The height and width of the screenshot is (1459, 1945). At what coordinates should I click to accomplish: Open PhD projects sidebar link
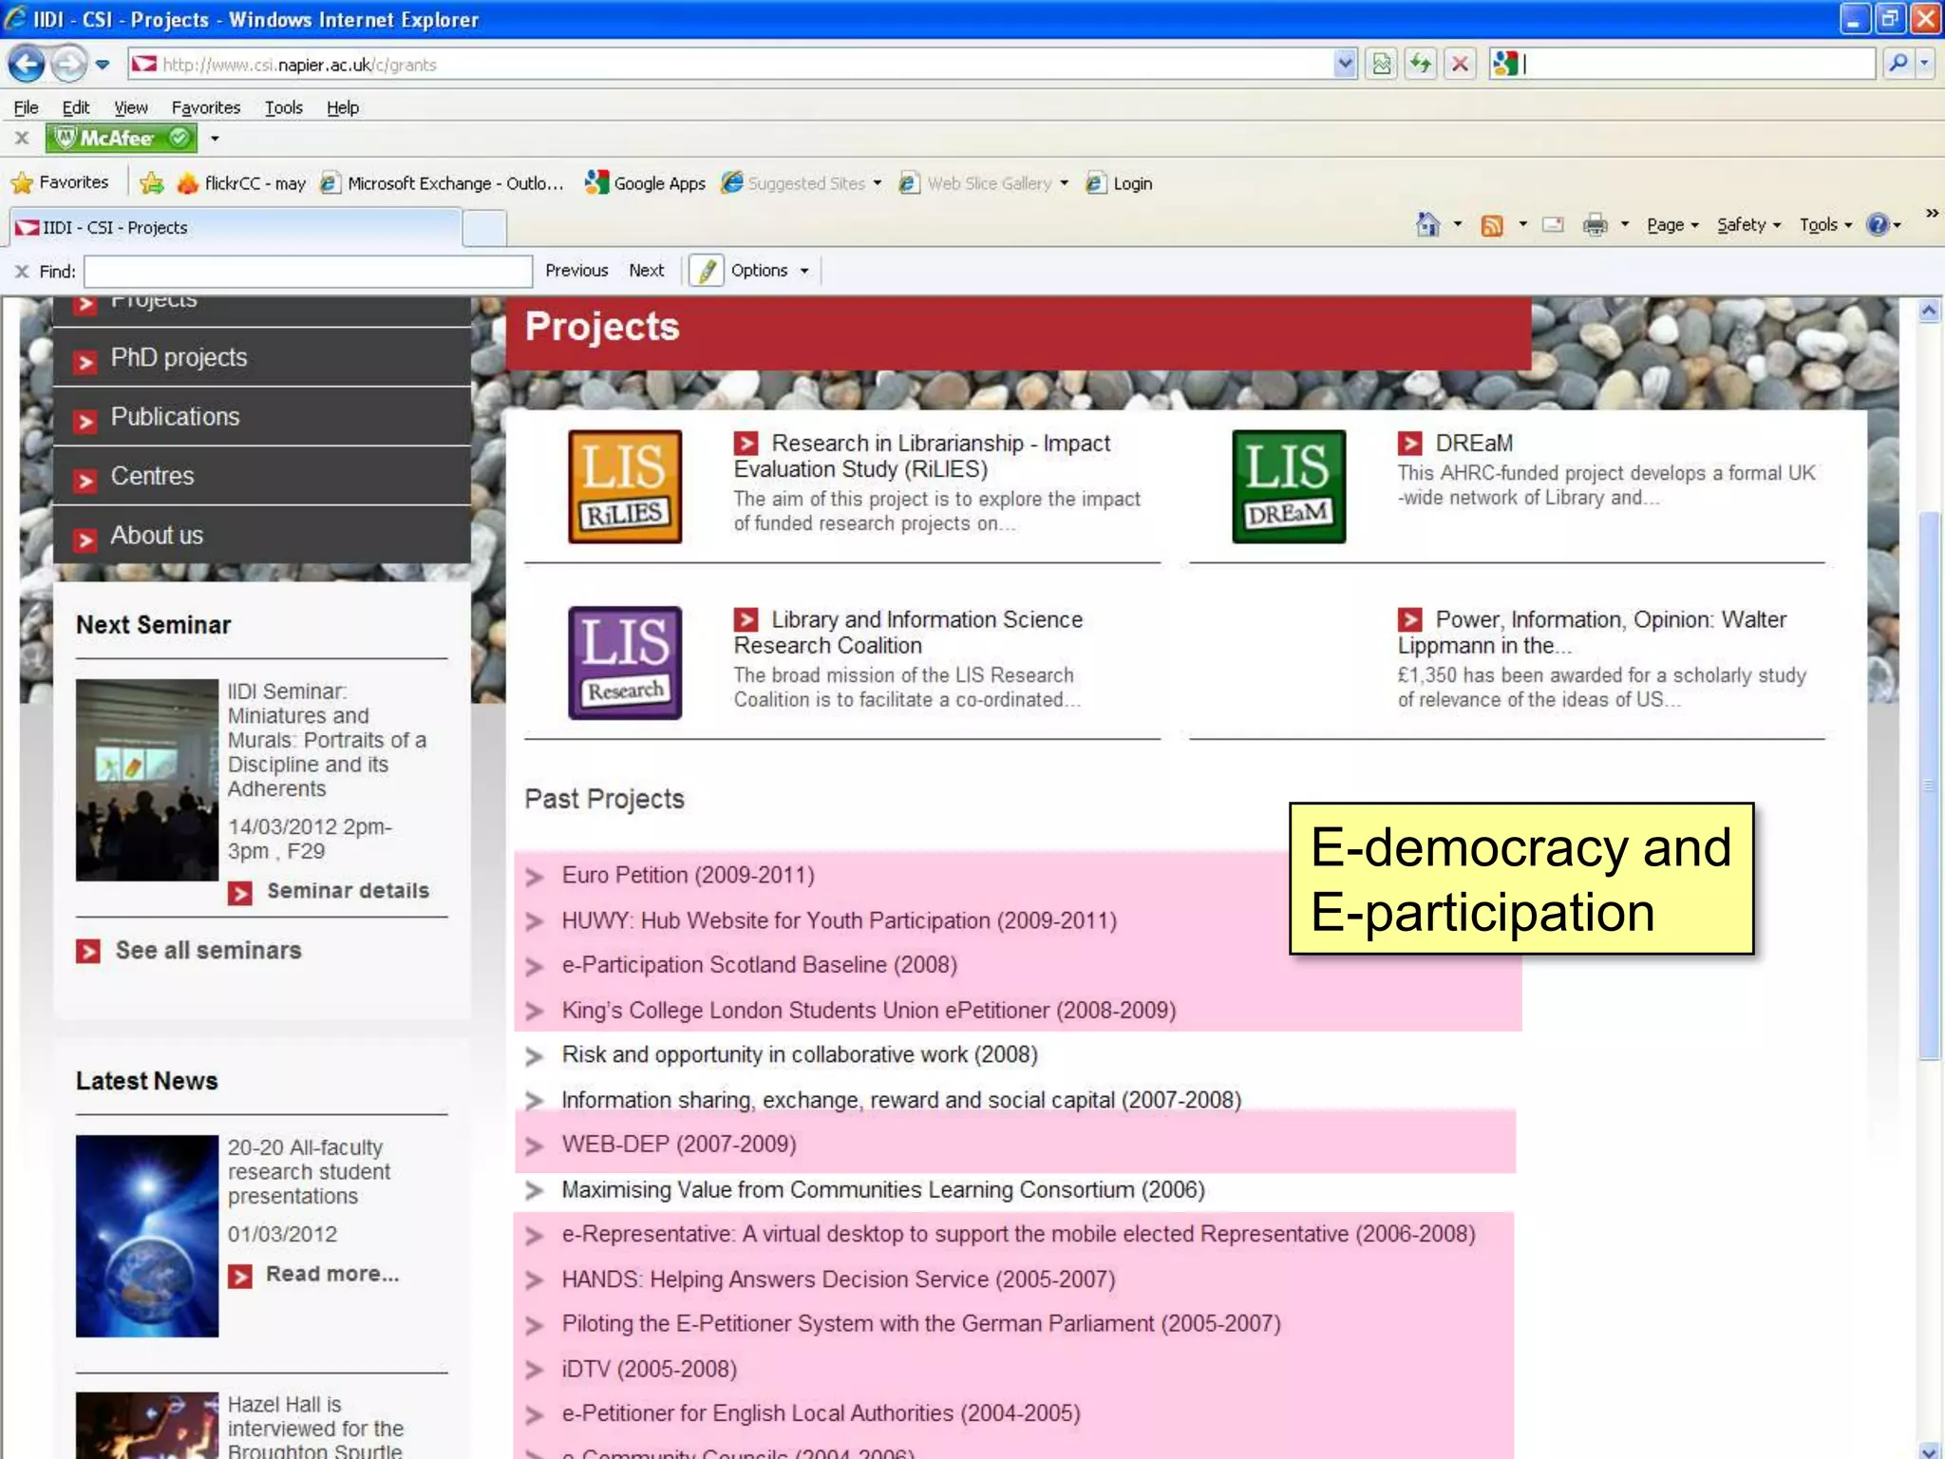point(179,358)
